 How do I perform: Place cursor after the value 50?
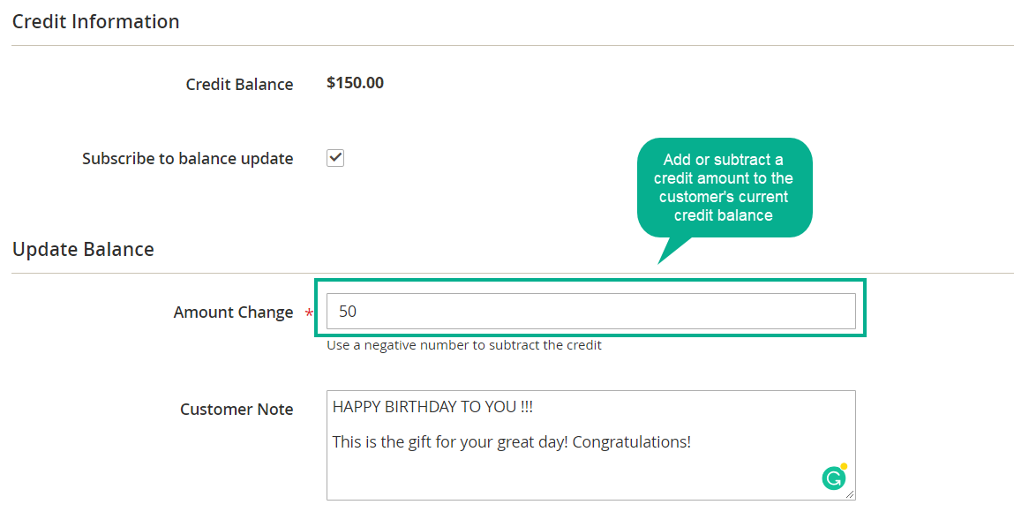tap(357, 311)
